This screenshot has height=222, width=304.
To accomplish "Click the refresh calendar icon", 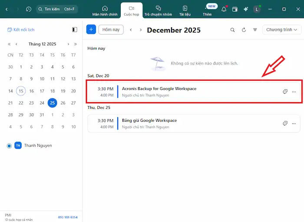I will 244,30.
